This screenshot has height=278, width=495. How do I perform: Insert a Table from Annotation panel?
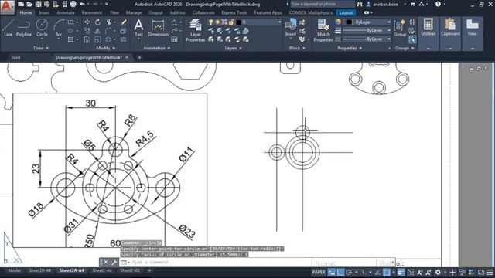pyautogui.click(x=174, y=39)
